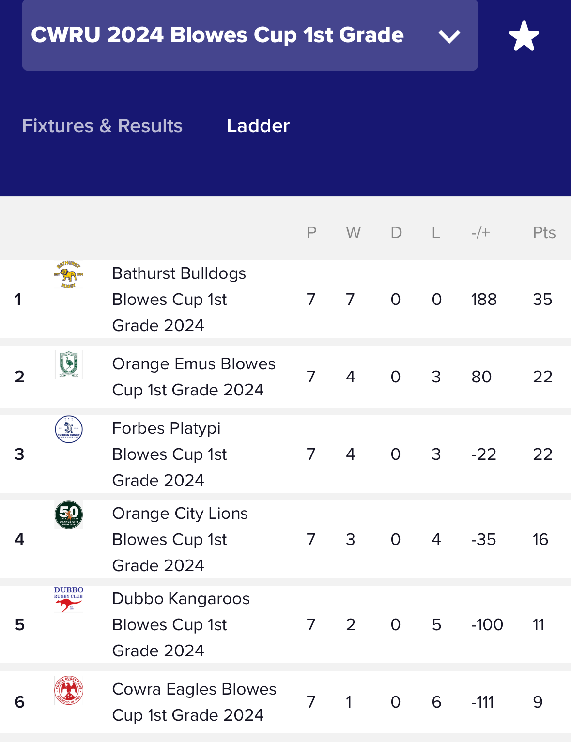Screen dimensions: 571x742
Task: Click the Bathurst Bulldogs club logo
Action: (x=69, y=274)
